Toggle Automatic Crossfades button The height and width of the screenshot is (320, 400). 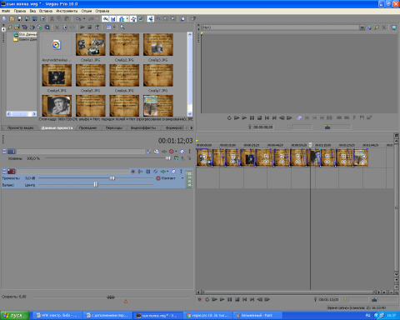[x=112, y=18]
